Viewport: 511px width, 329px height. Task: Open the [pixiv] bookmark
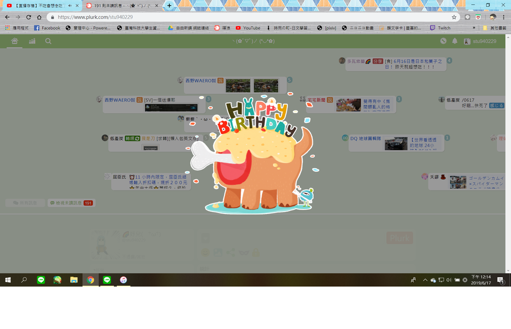pyautogui.click(x=326, y=28)
